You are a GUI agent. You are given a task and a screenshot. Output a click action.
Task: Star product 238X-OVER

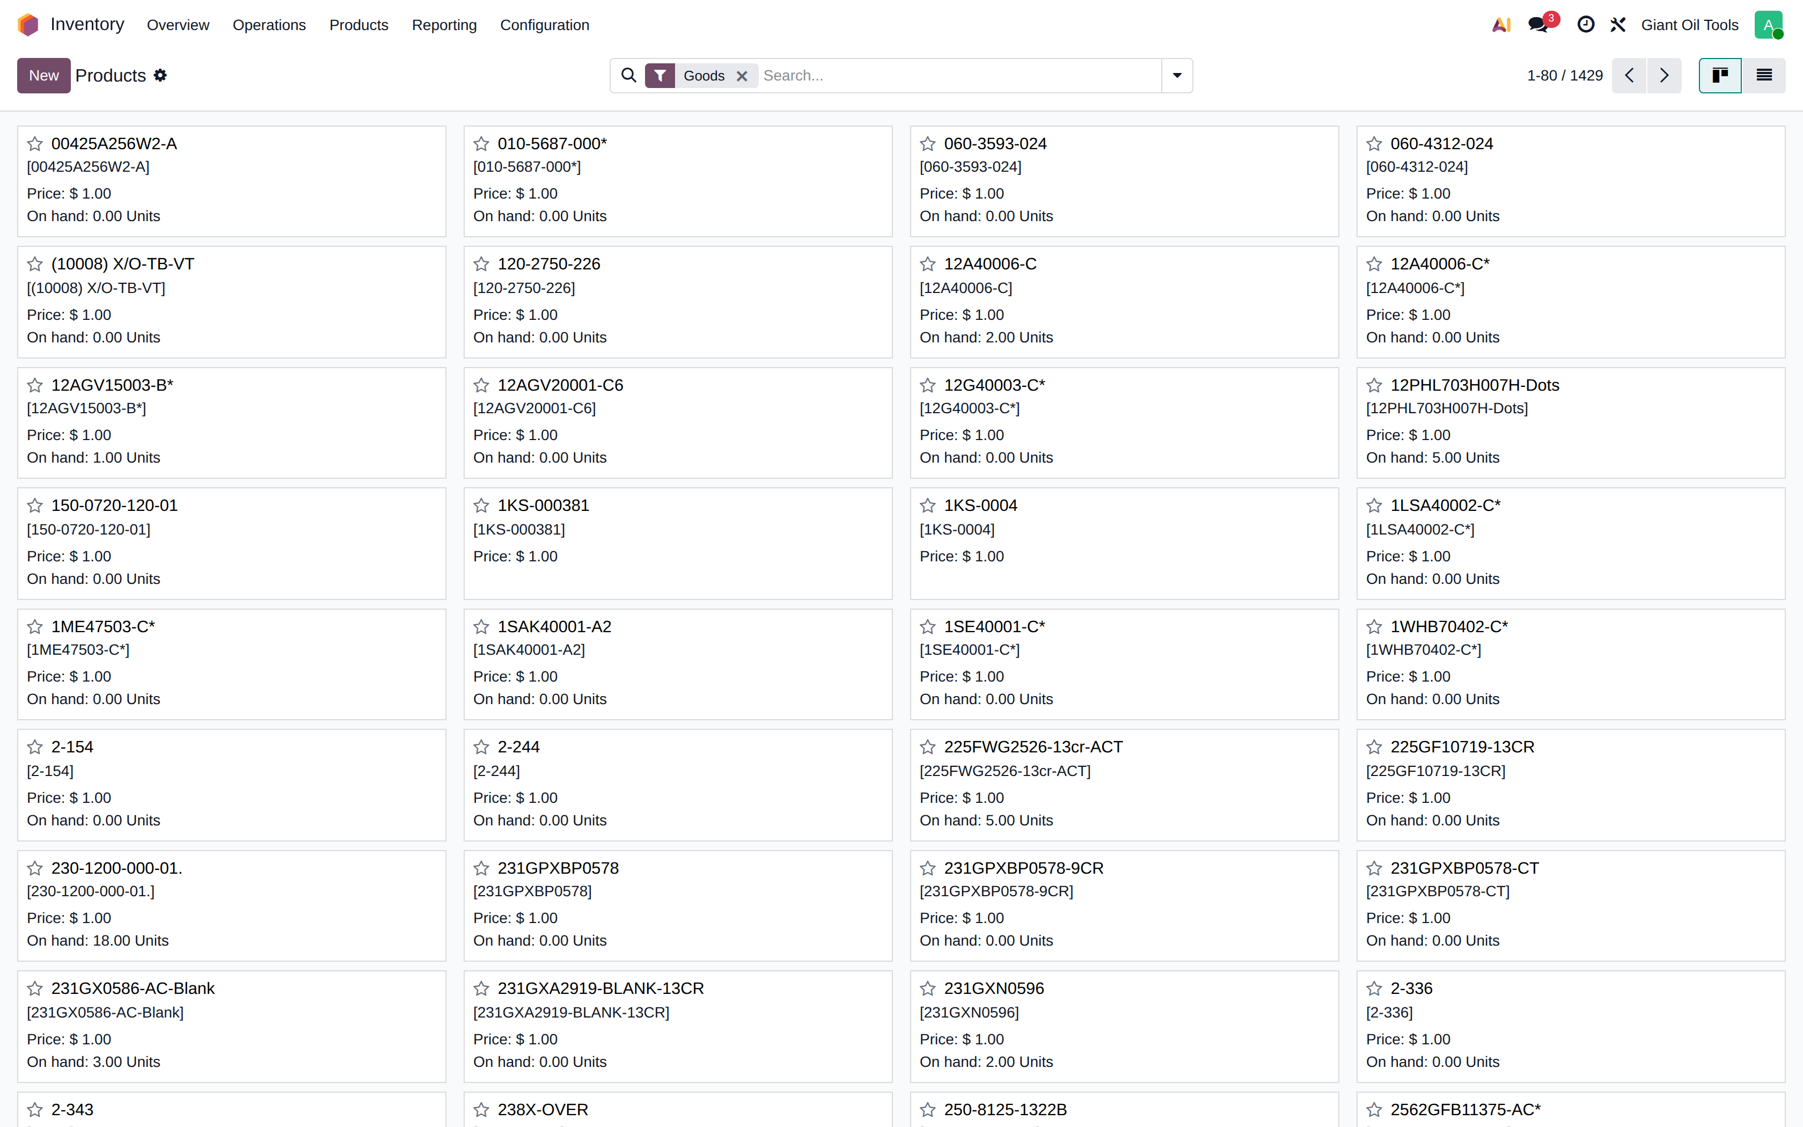tap(481, 1110)
